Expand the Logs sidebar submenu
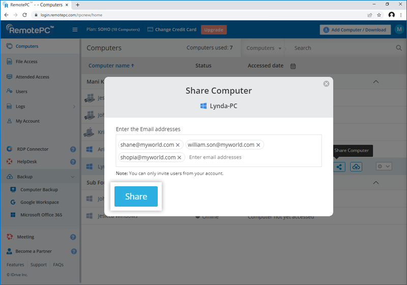This screenshot has height=285, width=407. (74, 106)
